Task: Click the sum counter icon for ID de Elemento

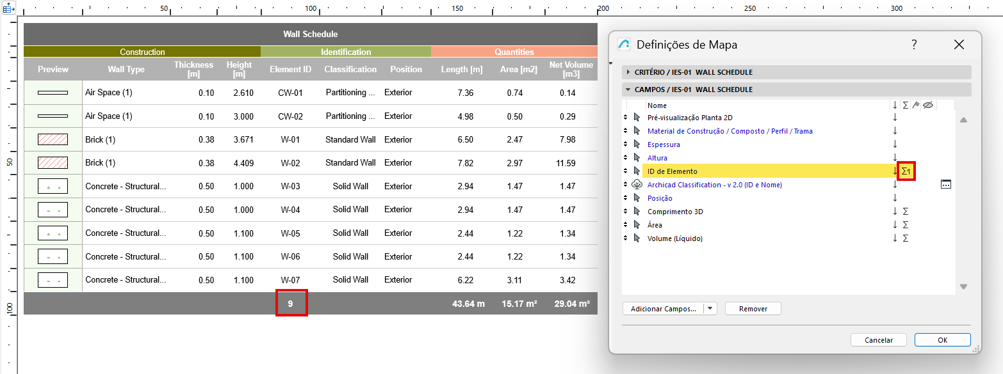Action: coord(906,171)
